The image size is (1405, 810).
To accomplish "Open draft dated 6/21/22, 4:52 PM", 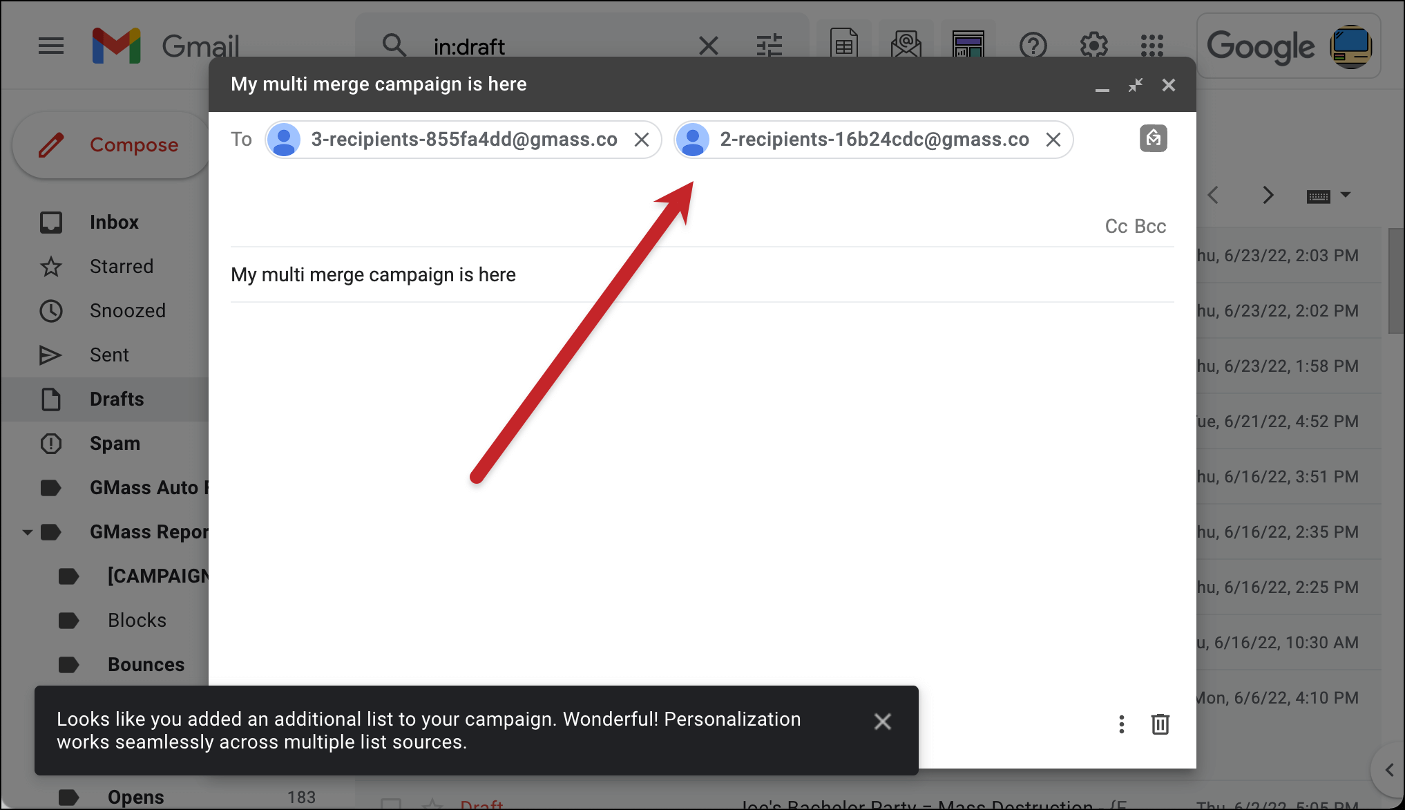I will (x=1289, y=422).
